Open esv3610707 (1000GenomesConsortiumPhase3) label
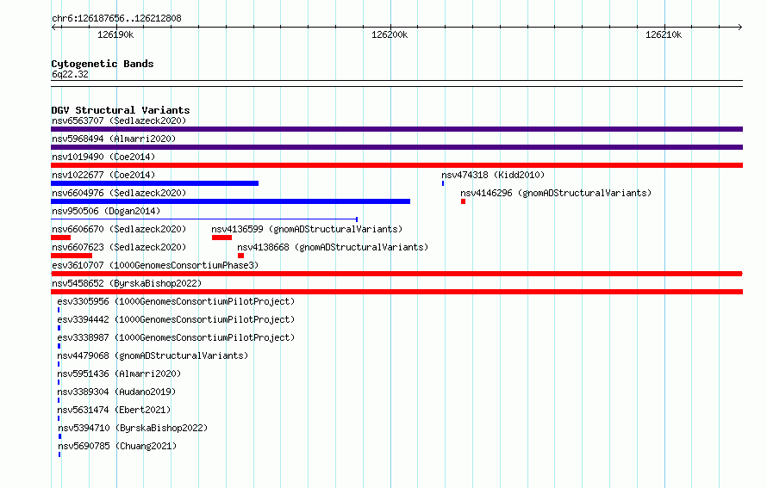The width and height of the screenshot is (767, 488). click(x=155, y=265)
